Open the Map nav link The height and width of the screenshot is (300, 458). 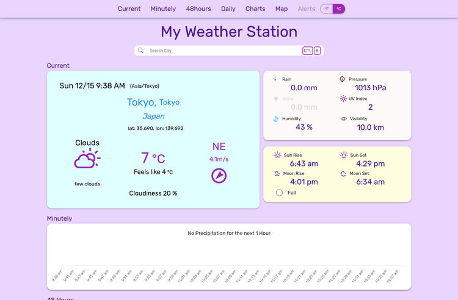[282, 9]
